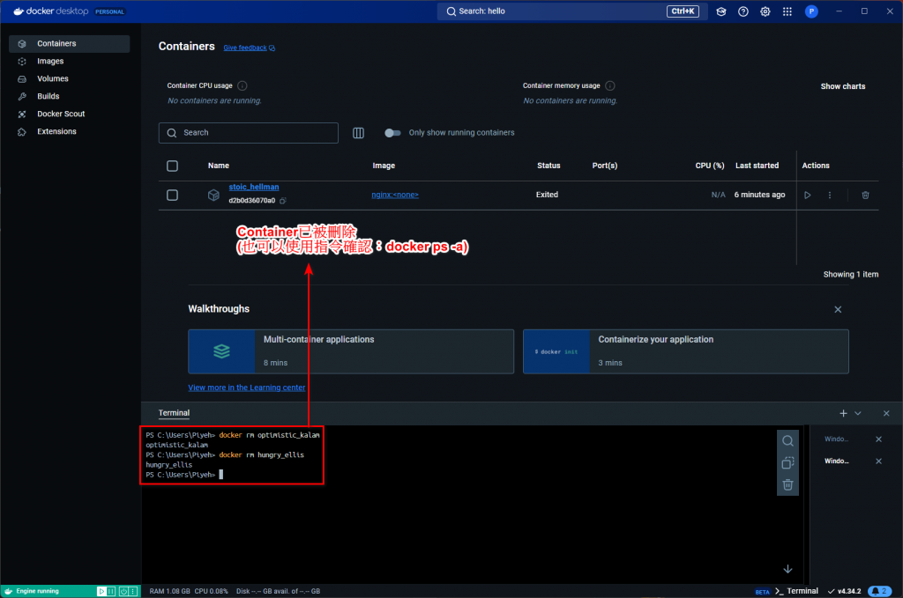Viewport: 903px width, 598px height.
Task: Open notifications bell with 2 badge
Action: 879,591
